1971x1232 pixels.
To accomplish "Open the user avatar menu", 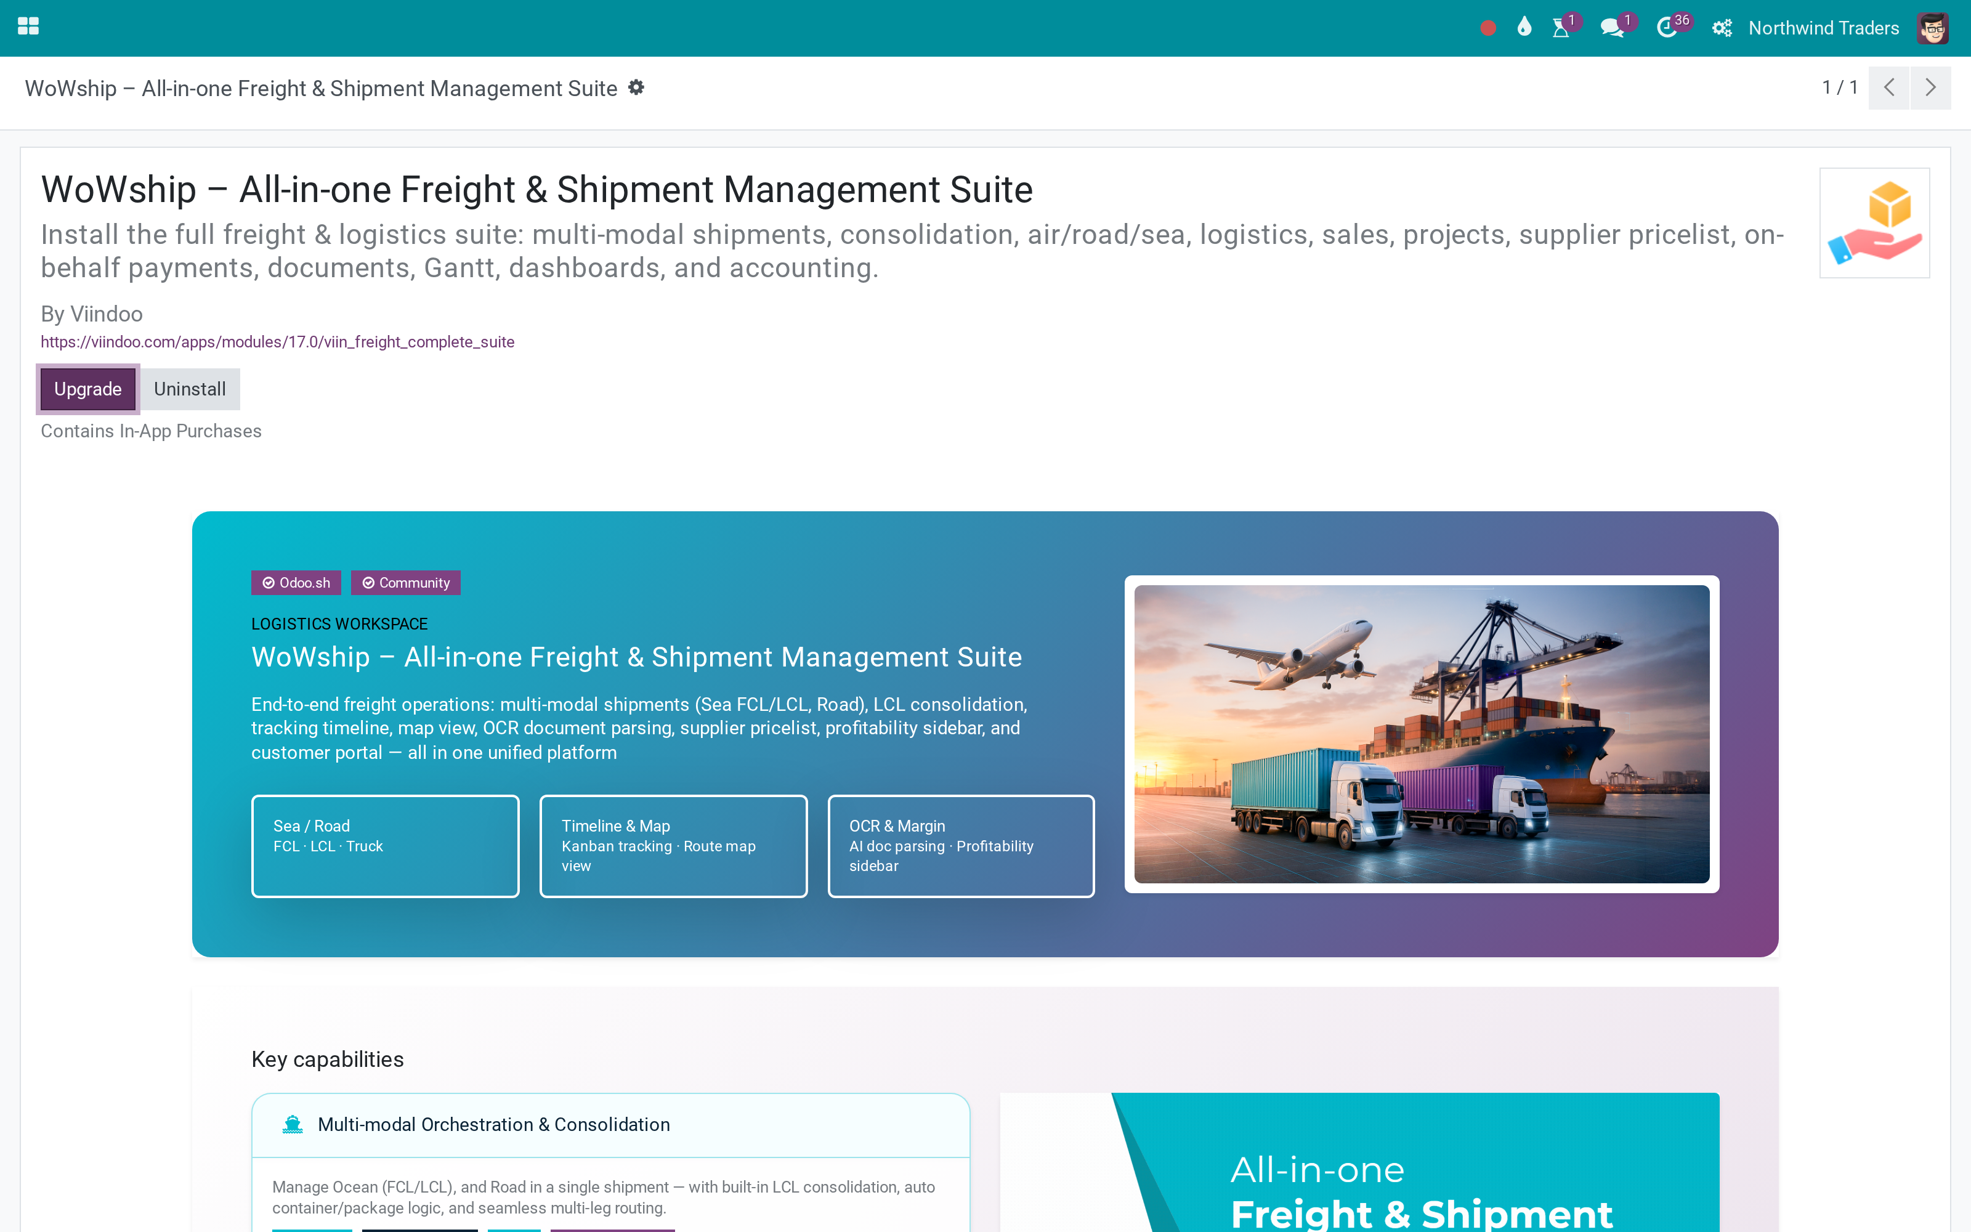I will coord(1933,28).
